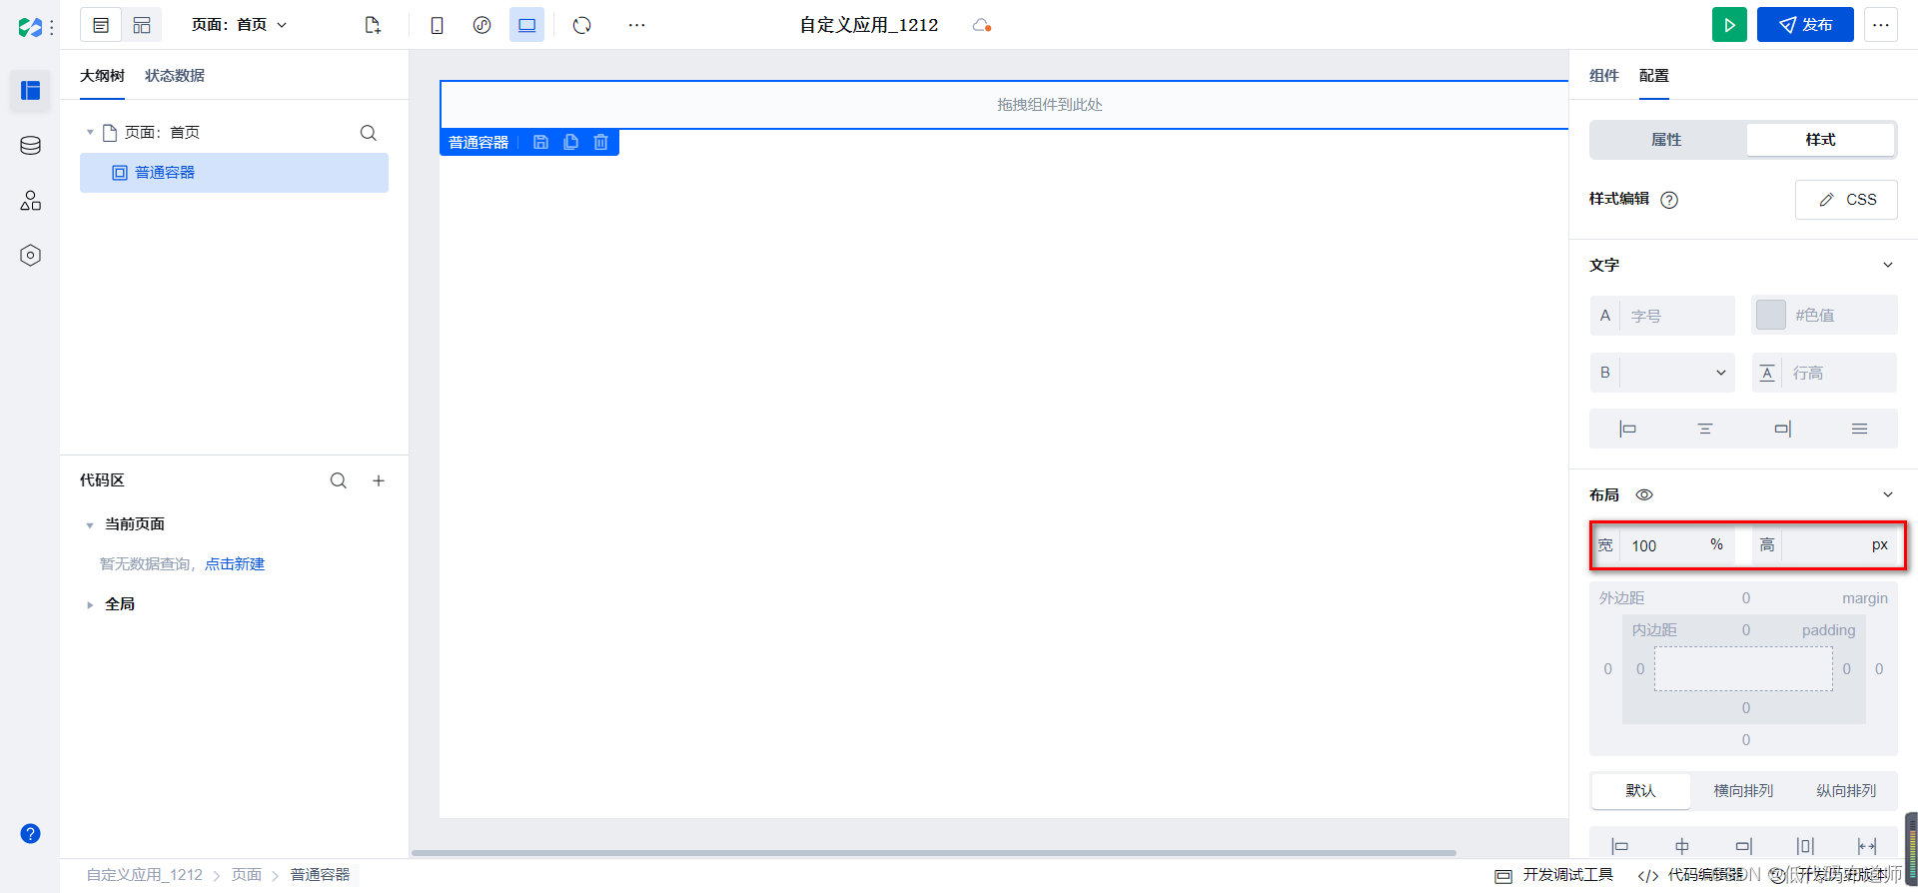Select the desktop PC preview icon
This screenshot has width=1918, height=893.
tap(526, 25)
